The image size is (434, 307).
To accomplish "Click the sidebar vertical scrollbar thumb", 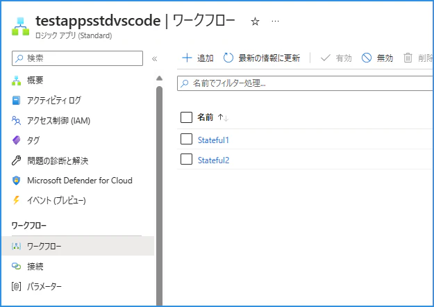I will 159,195.
